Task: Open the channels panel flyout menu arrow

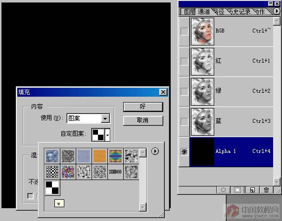Action: tap(277, 11)
